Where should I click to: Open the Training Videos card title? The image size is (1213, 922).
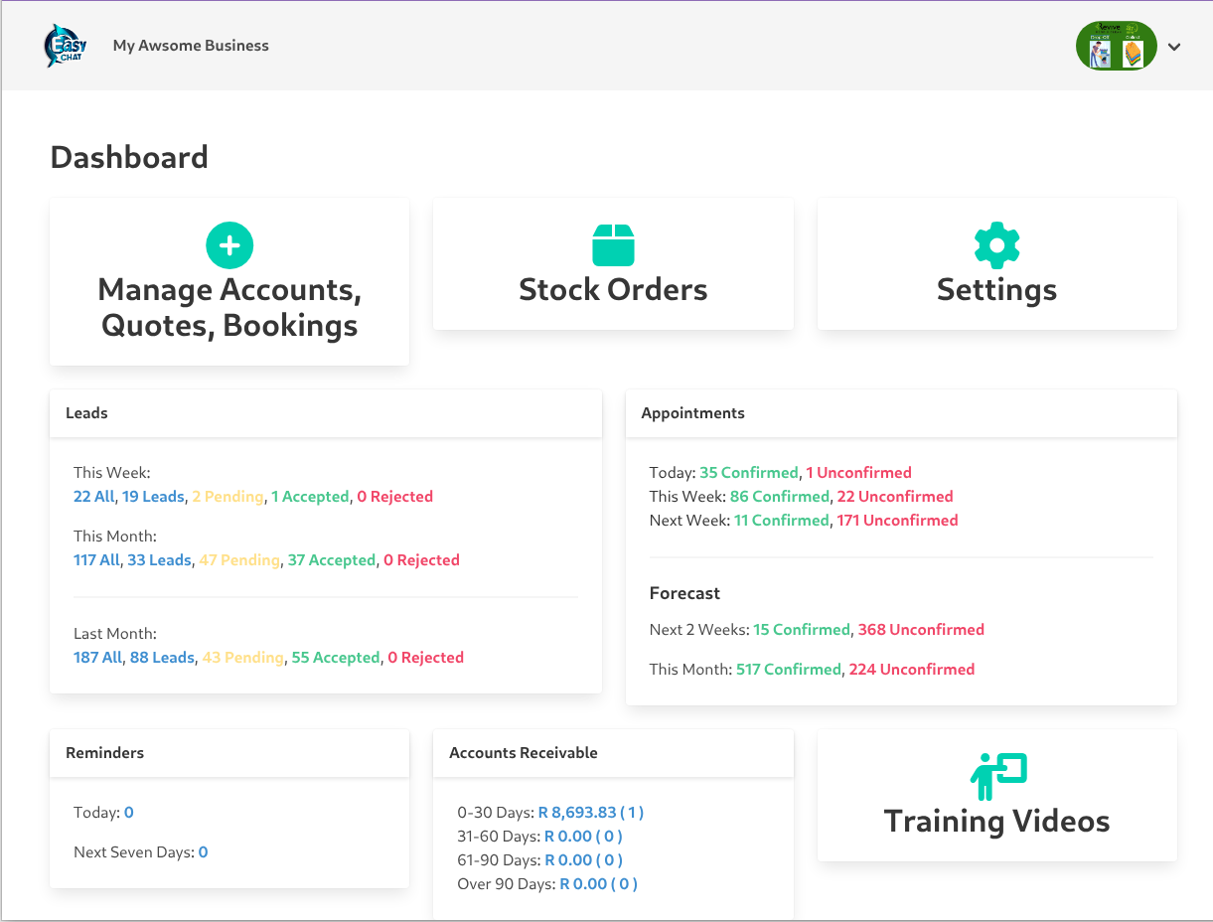(x=996, y=821)
